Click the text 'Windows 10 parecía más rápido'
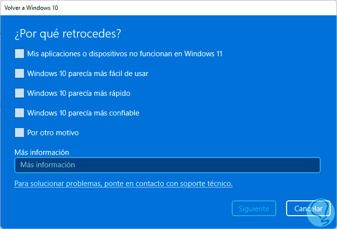 point(79,93)
